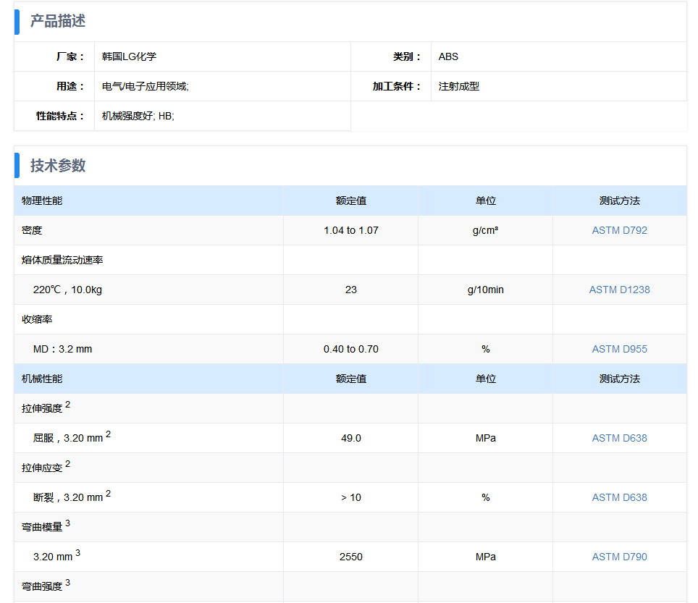Click the 注射成型 processing condition value
This screenshot has height=603, width=698.
click(x=459, y=86)
